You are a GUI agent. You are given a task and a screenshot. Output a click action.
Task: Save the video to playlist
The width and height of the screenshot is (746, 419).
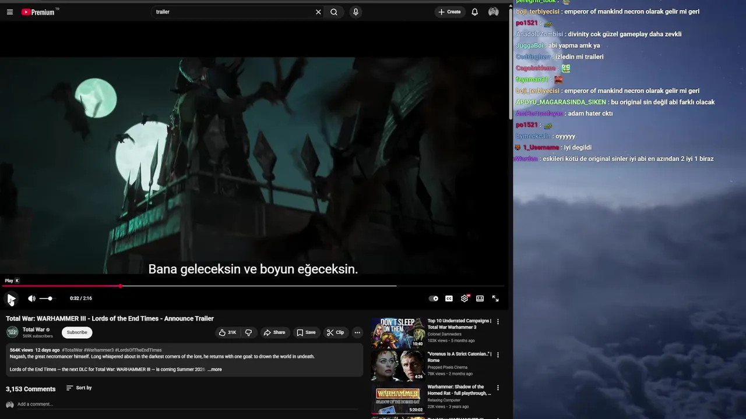pos(306,332)
